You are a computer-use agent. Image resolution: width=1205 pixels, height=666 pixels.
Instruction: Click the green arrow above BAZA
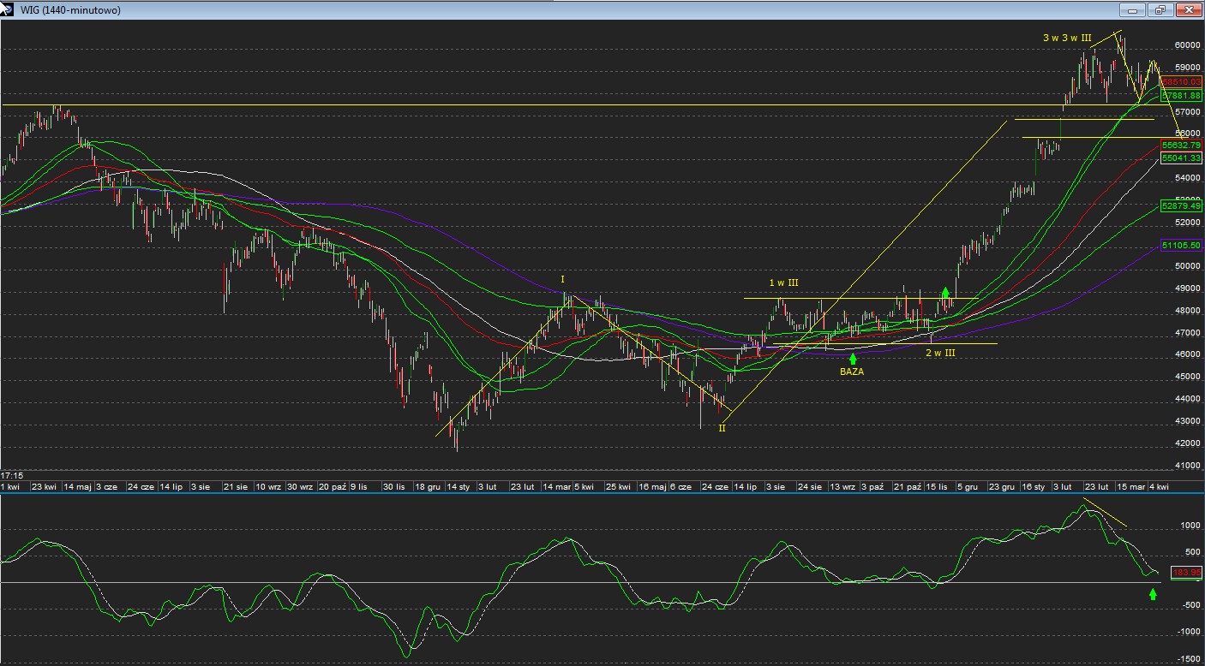point(853,358)
